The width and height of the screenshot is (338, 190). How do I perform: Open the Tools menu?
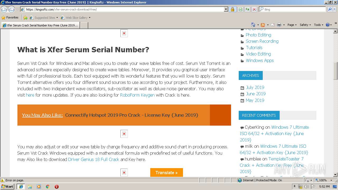pyautogui.click(x=318, y=25)
